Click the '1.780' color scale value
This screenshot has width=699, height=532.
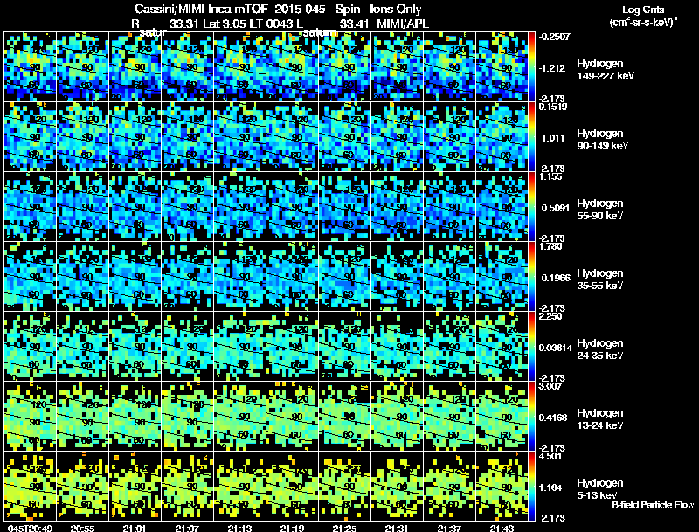pos(550,246)
